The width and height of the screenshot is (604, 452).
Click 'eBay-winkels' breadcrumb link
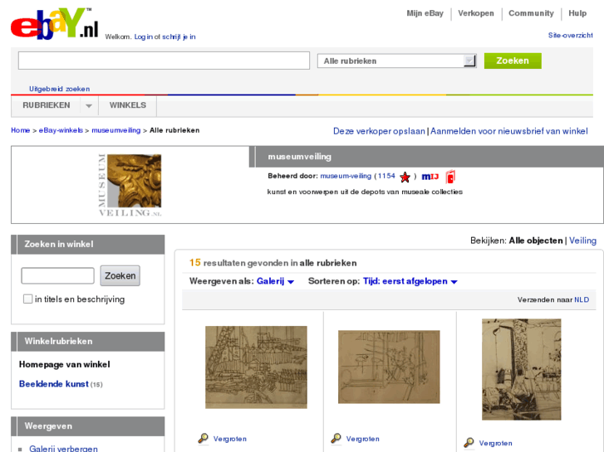[61, 130]
